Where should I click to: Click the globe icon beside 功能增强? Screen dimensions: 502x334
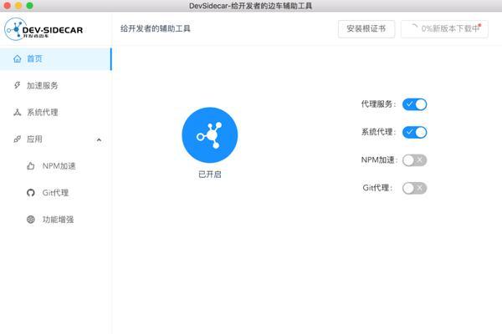[31, 220]
